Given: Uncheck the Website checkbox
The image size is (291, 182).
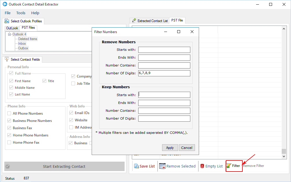Looking at the screenshot, I should pyautogui.click(x=71, y=120).
